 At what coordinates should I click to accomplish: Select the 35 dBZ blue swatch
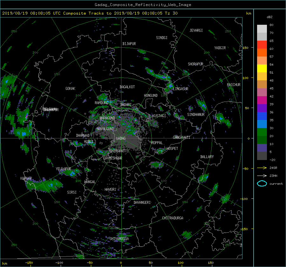coord(262,116)
